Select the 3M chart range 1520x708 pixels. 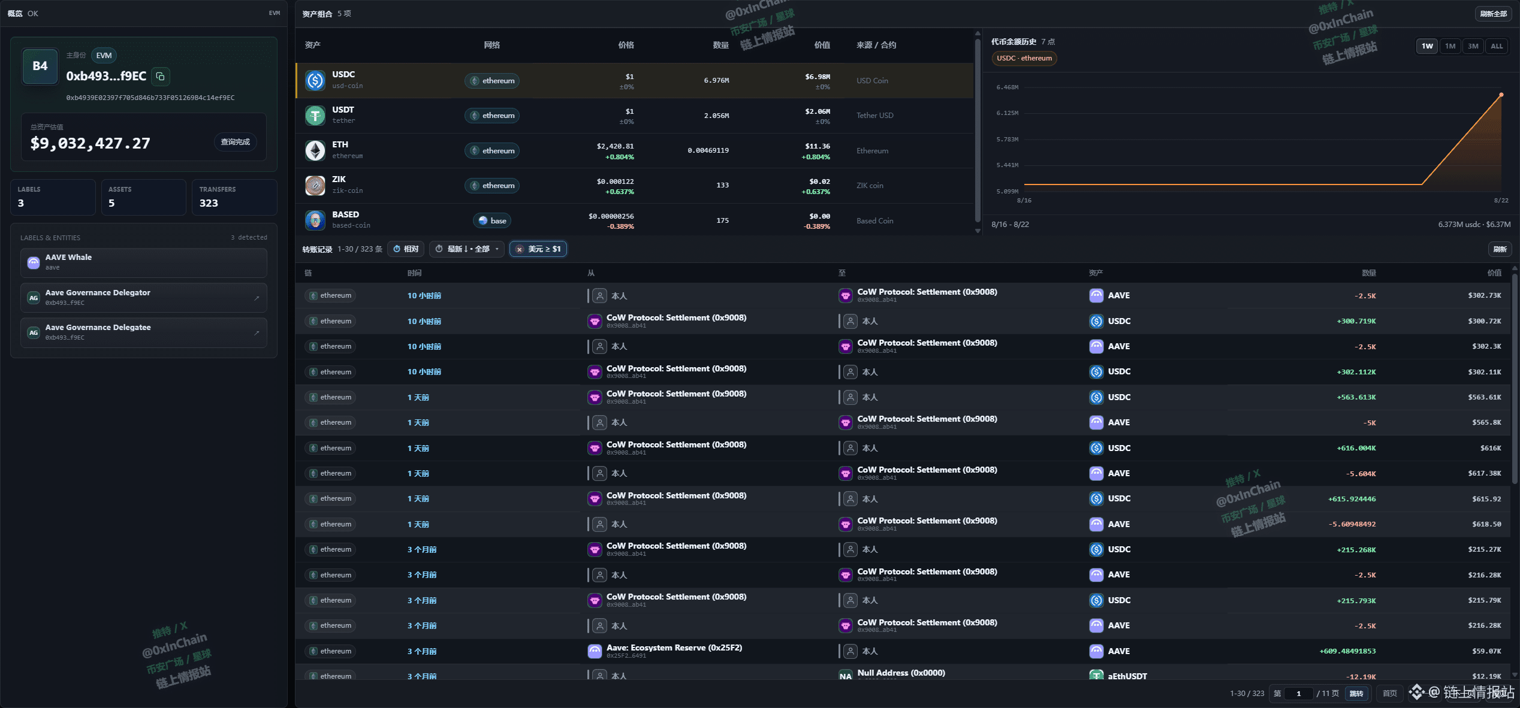pyautogui.click(x=1473, y=46)
